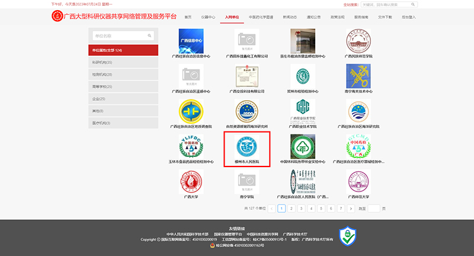Go to 通知公告 menu item

(x=313, y=17)
